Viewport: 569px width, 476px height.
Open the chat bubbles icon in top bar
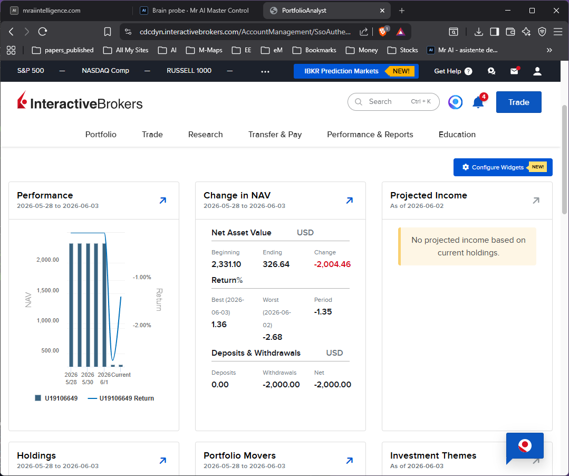(x=491, y=71)
